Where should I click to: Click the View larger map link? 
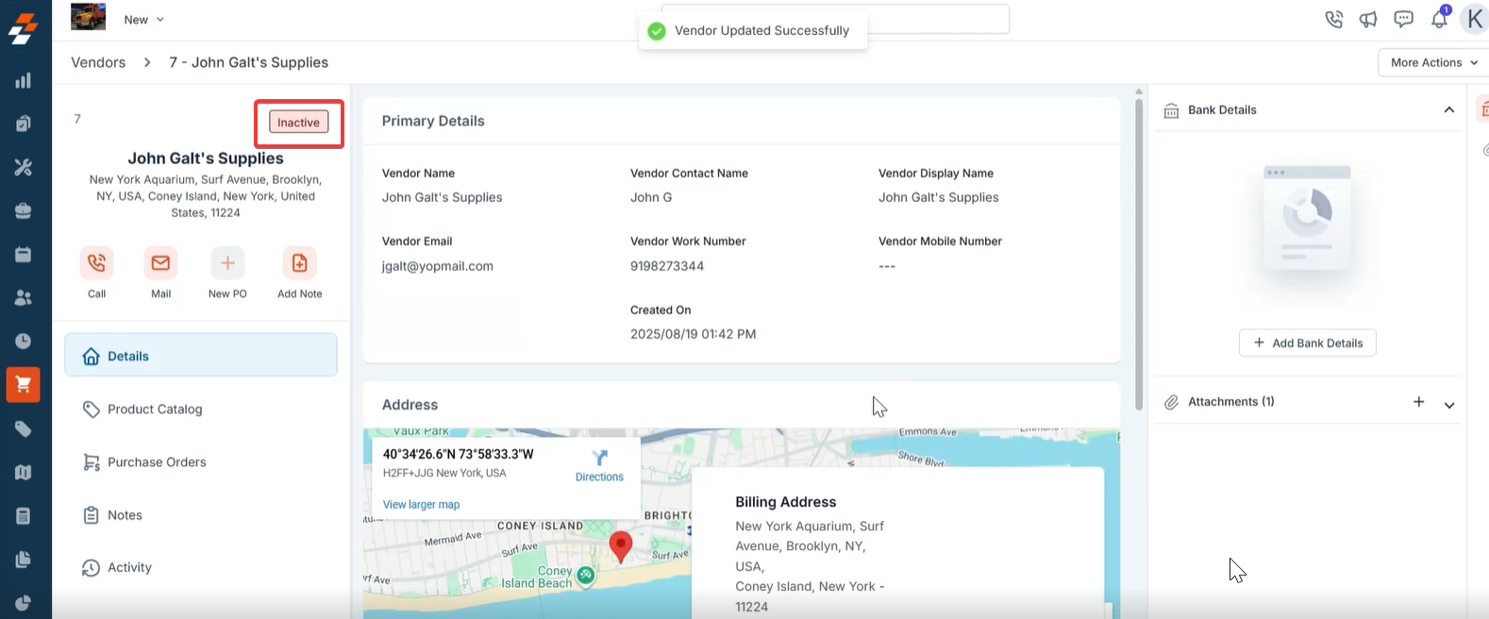421,504
